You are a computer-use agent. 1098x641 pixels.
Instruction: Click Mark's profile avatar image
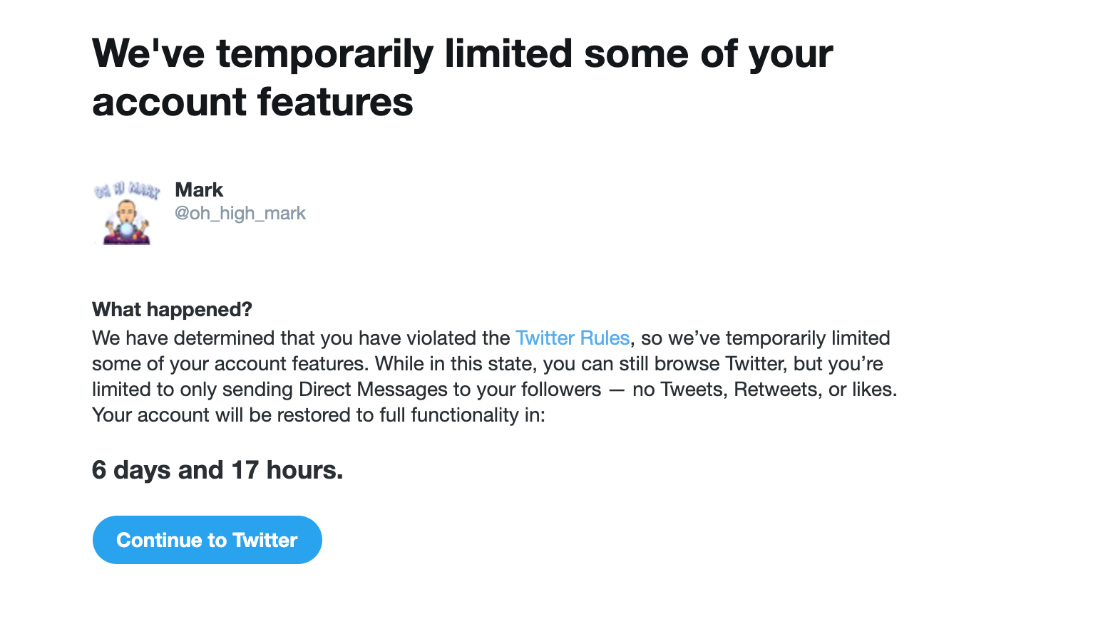coord(126,214)
